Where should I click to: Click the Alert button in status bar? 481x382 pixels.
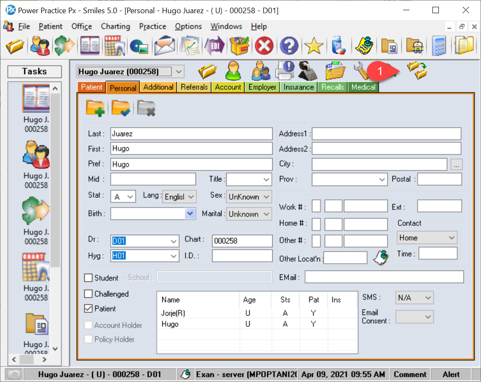point(451,374)
